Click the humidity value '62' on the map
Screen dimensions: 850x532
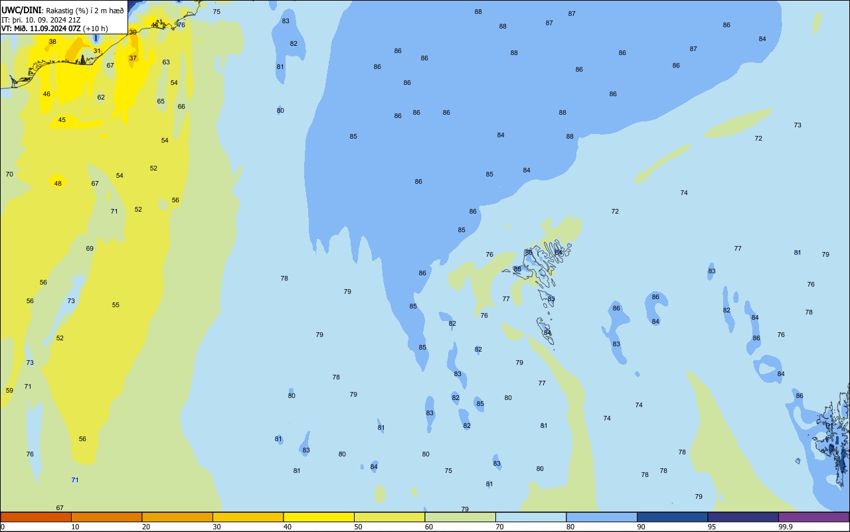pyautogui.click(x=101, y=97)
